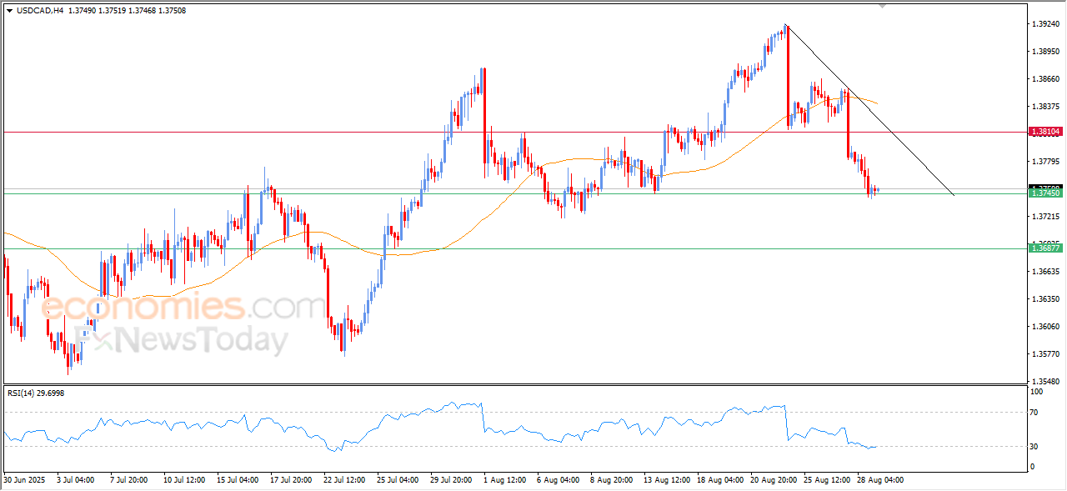Viewport: 1067px width, 491px height.
Task: Click the 30 Jun 2025 date label
Action: (x=23, y=480)
